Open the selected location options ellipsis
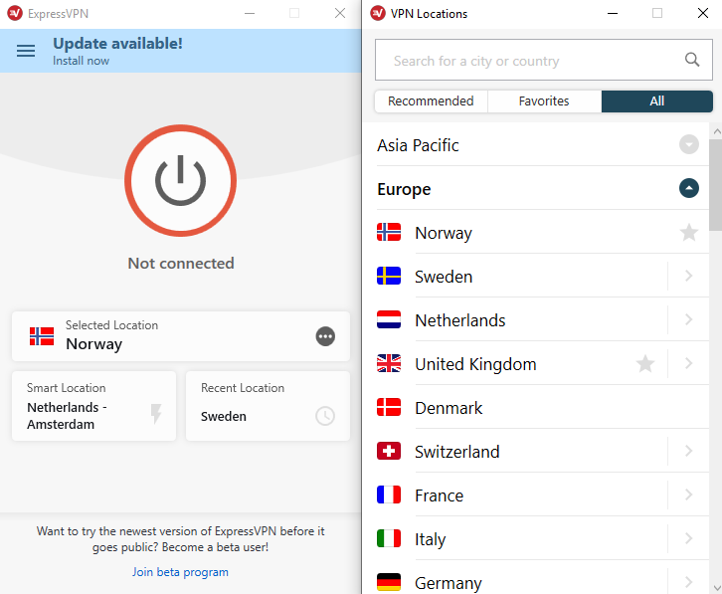The image size is (722, 594). coord(325,336)
